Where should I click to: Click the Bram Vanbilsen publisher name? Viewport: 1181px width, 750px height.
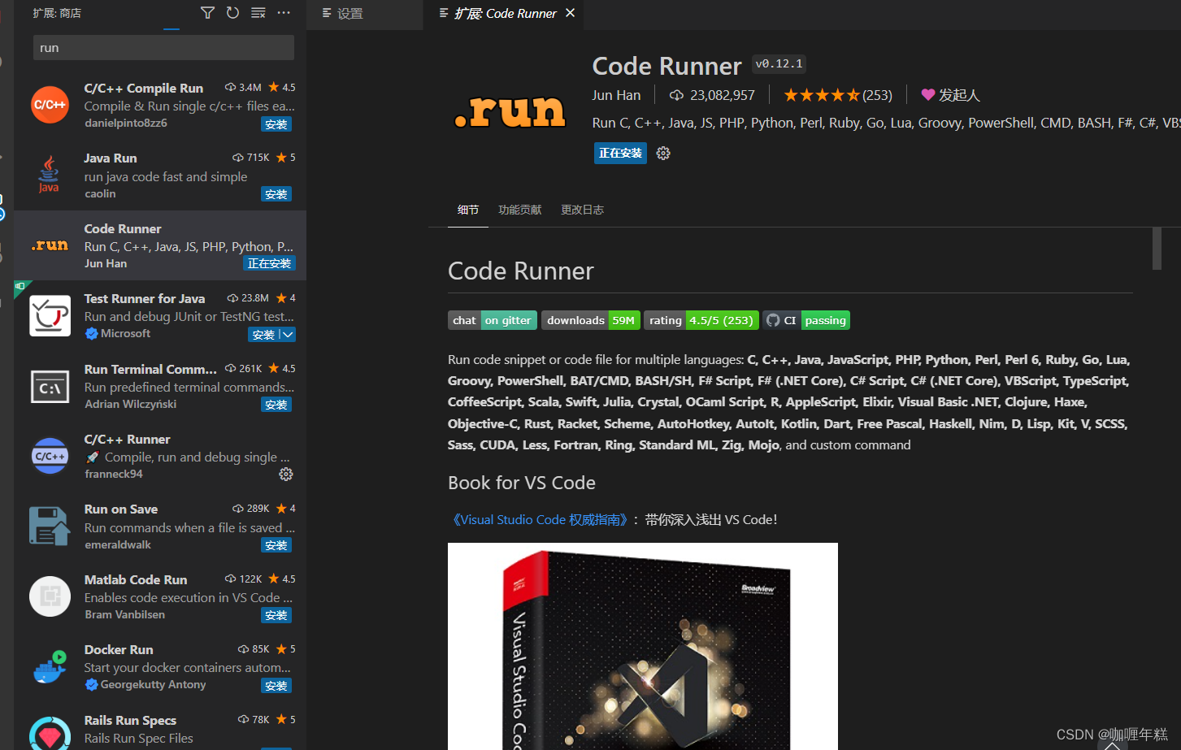click(x=124, y=614)
